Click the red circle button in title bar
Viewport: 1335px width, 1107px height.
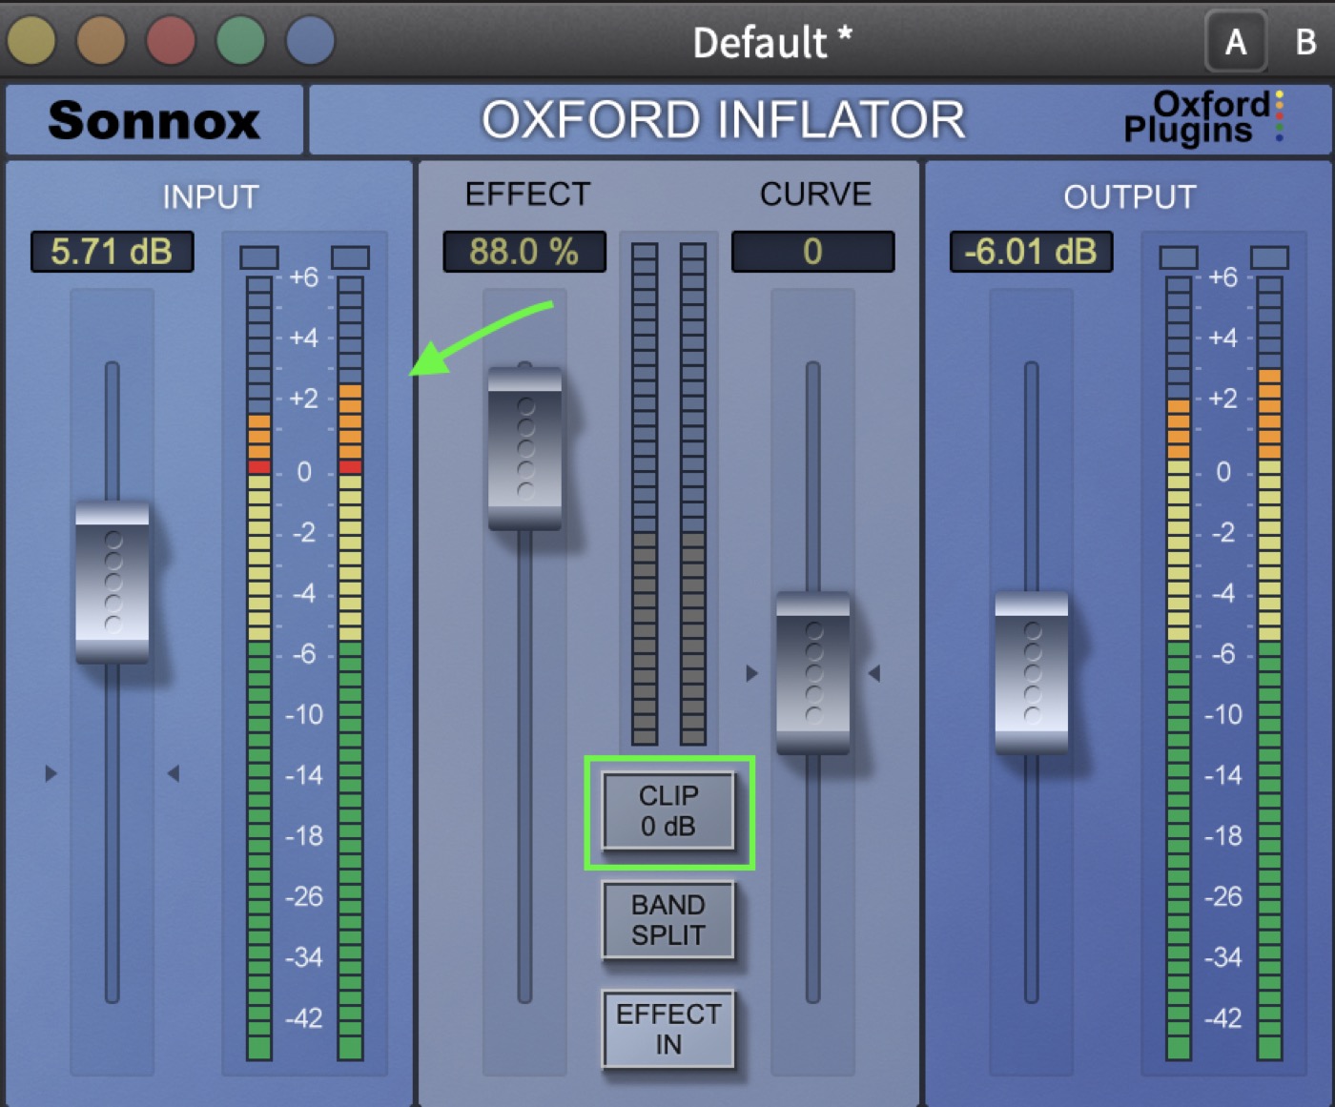pos(171,40)
